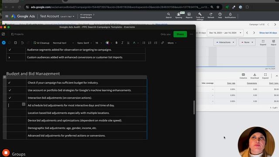Expand the chart in Google Ads

click(x=263, y=42)
